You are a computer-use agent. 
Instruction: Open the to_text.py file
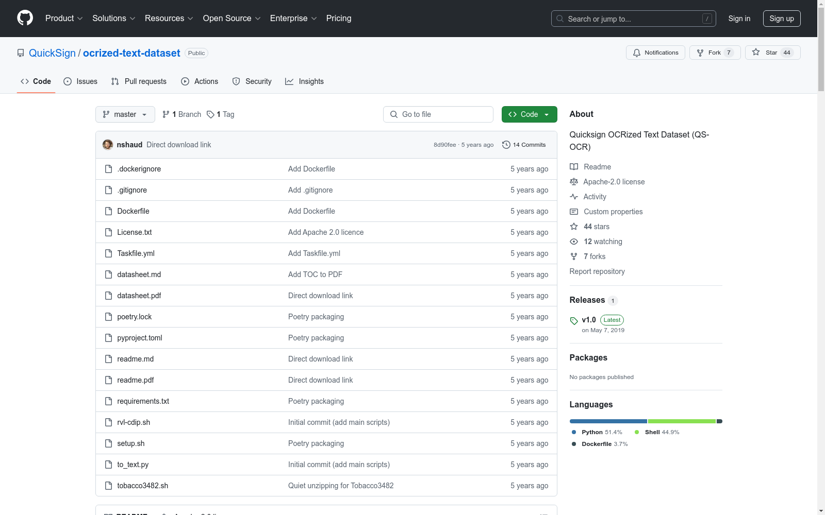tap(133, 465)
